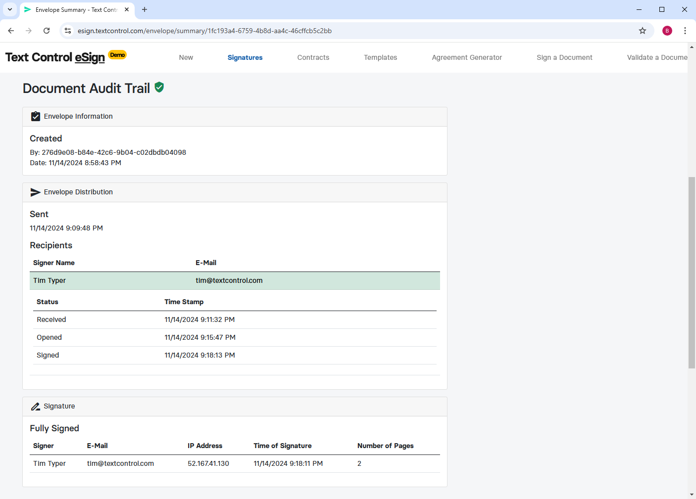Open the Contracts menu item
Viewport: 696px width, 499px height.
313,57
